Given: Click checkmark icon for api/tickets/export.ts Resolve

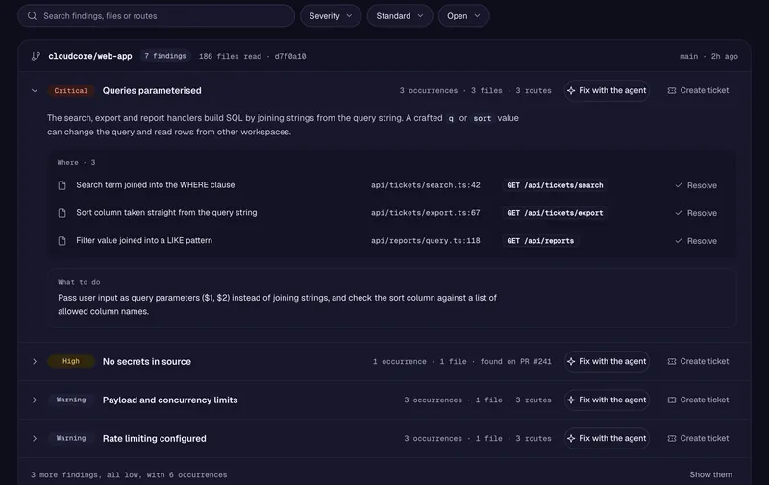Looking at the screenshot, I should click(x=679, y=213).
